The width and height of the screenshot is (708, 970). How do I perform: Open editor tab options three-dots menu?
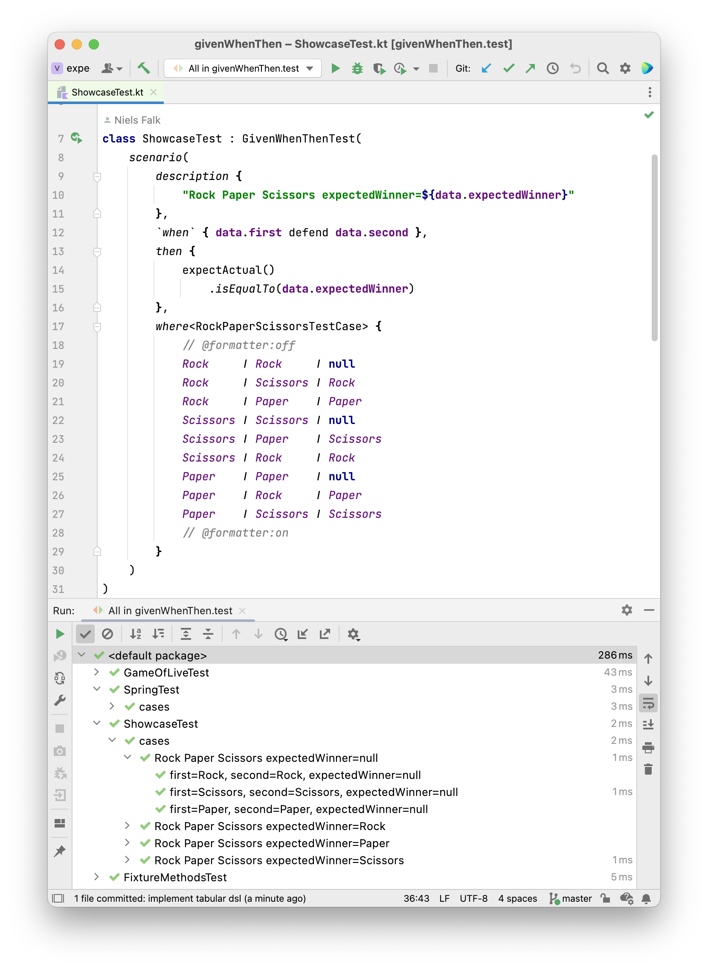point(650,92)
